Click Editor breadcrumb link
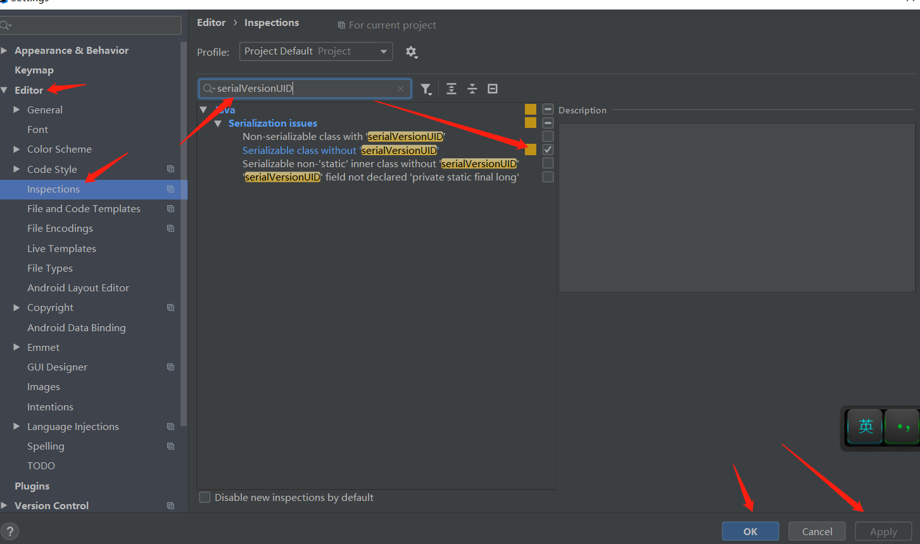This screenshot has height=544, width=920. coord(211,23)
